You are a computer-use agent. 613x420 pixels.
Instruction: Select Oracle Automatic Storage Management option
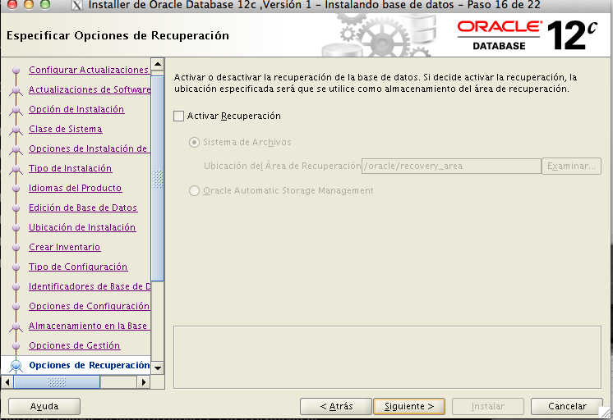[x=194, y=190]
